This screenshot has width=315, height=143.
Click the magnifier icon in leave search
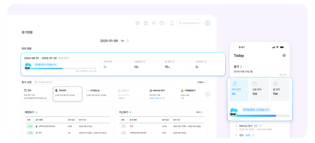pyautogui.click(x=36, y=82)
